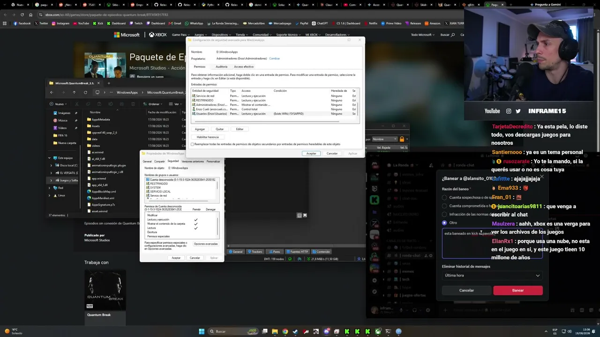Image resolution: width=600 pixels, height=337 pixels.
Task: Click the Banear button
Action: click(x=518, y=290)
